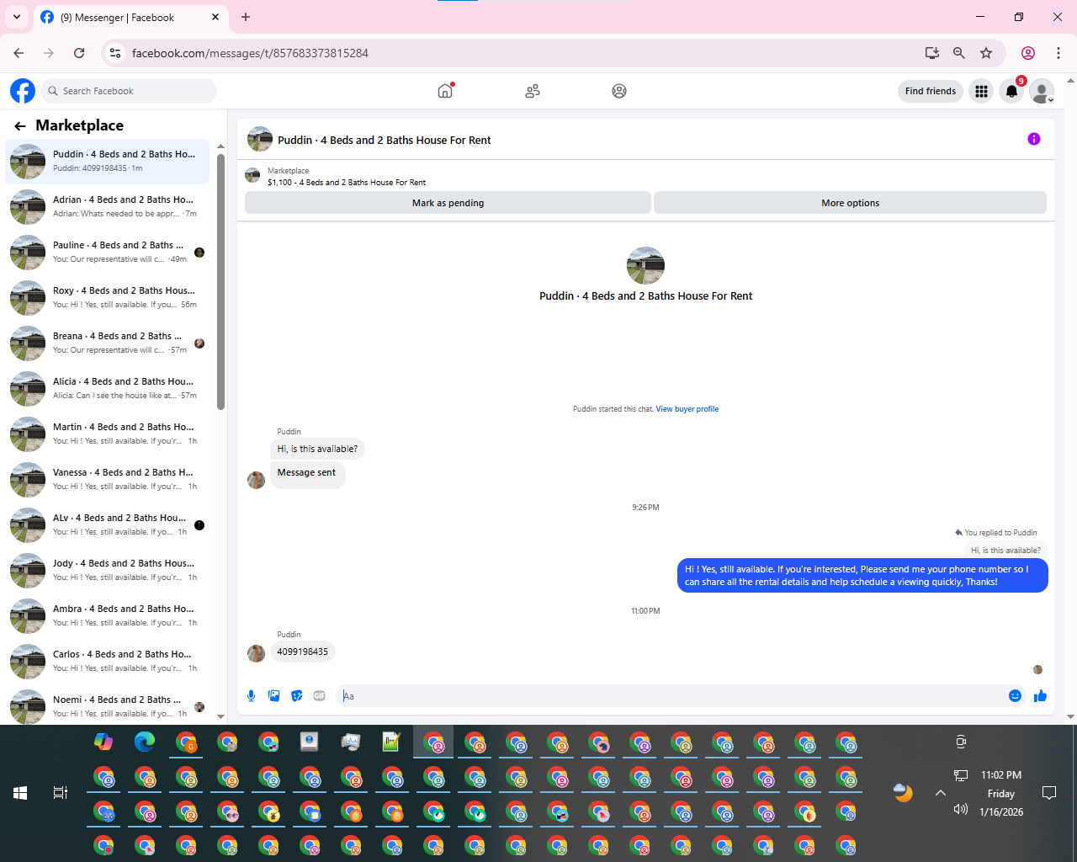This screenshot has width=1077, height=862.
Task: Select the Messenger | Facebook tab
Action: [x=130, y=17]
